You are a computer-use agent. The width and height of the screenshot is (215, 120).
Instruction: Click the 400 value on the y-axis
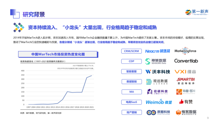(x=23, y=71)
